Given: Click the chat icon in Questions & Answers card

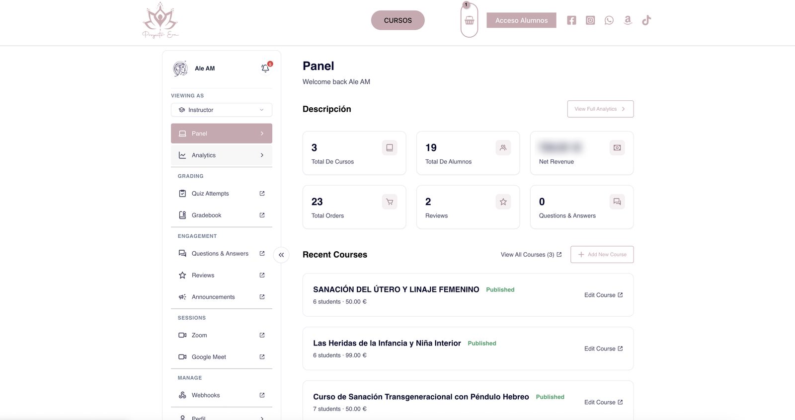Looking at the screenshot, I should coord(617,202).
